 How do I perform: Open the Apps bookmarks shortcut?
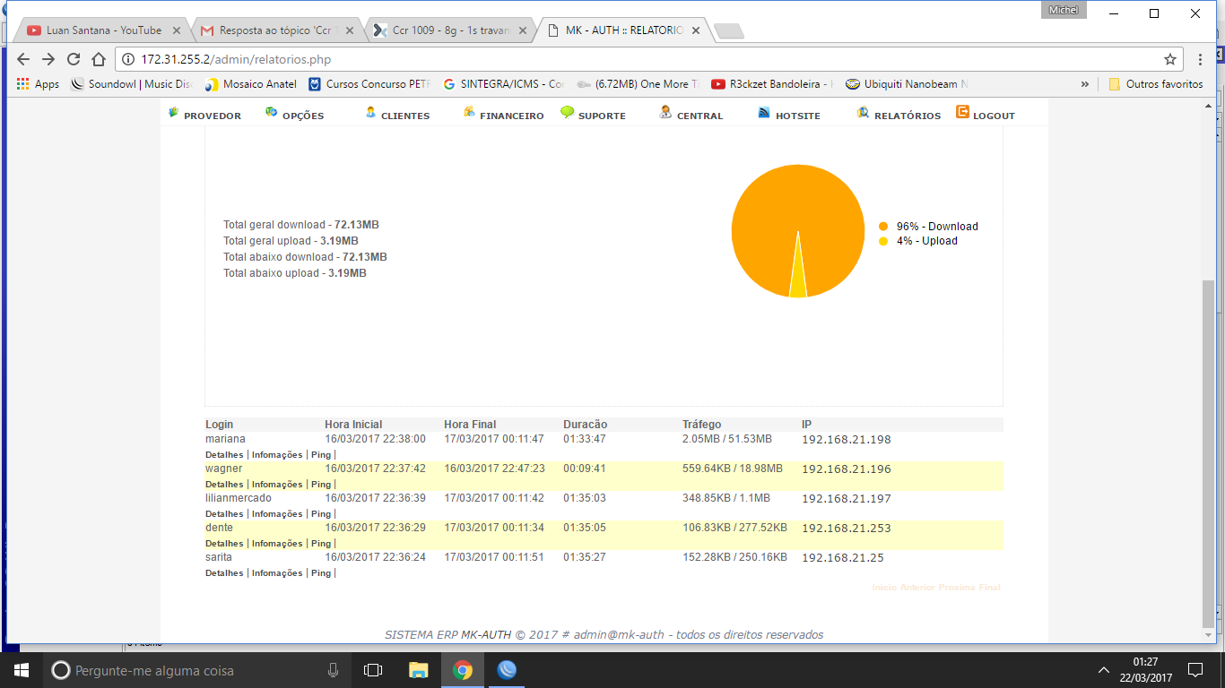pos(38,84)
